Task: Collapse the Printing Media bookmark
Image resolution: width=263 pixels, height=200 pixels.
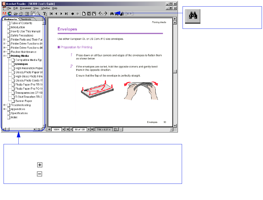Action: click(4, 56)
